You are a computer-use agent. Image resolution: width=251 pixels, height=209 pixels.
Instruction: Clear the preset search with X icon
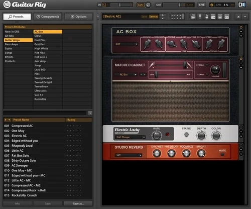[x=90, y=113]
